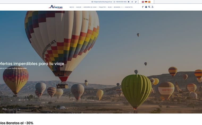Click the 'elos Baratos al -30%' heading

click(x=16, y=123)
